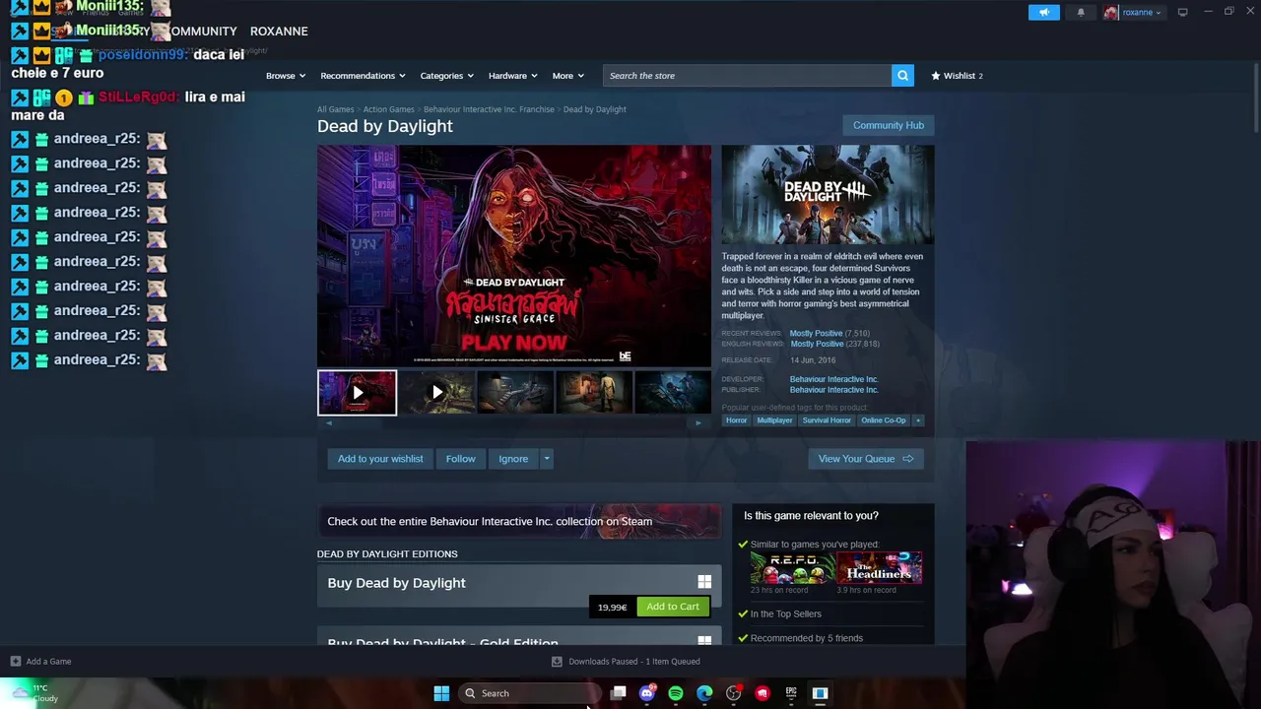Open Behaviour Interactive Inc. Franchise breadcrumb
The image size is (1261, 709).
(489, 109)
